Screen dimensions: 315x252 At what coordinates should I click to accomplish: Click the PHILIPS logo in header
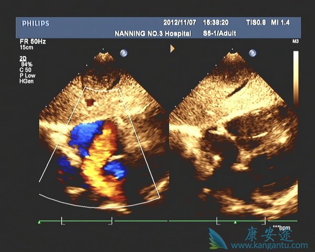click(x=35, y=23)
